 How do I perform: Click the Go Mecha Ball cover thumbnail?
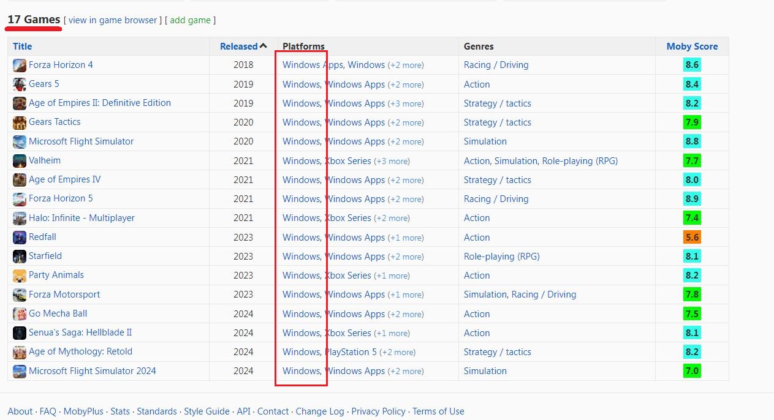click(x=20, y=313)
